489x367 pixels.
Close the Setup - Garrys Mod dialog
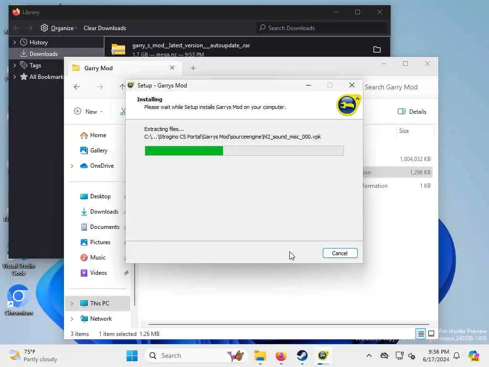coord(352,85)
